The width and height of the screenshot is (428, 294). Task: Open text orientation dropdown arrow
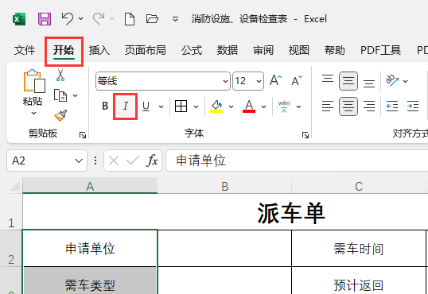406,81
